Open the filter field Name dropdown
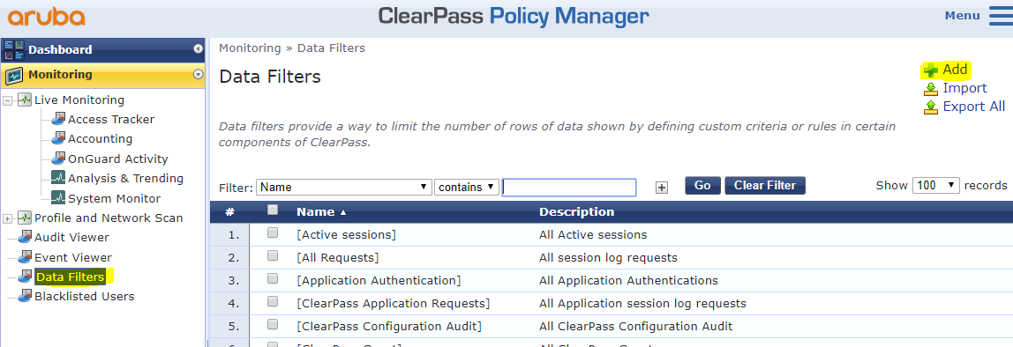This screenshot has width=1013, height=347. [x=344, y=187]
